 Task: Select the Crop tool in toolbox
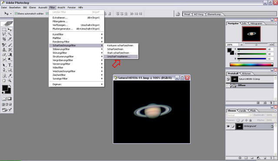pos(4,39)
